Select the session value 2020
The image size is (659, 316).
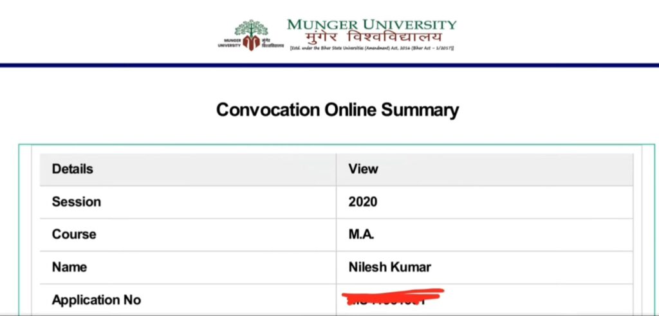363,201
